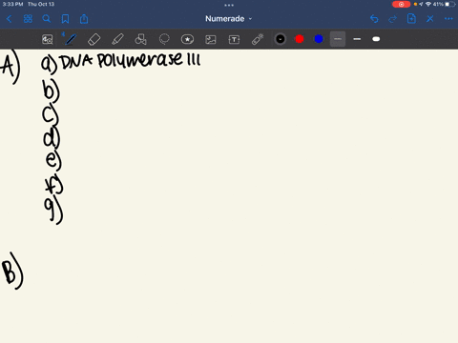This screenshot has width=458, height=343.
Task: Tap the three-dot multitasking control at top
Action: pyautogui.click(x=229, y=5)
